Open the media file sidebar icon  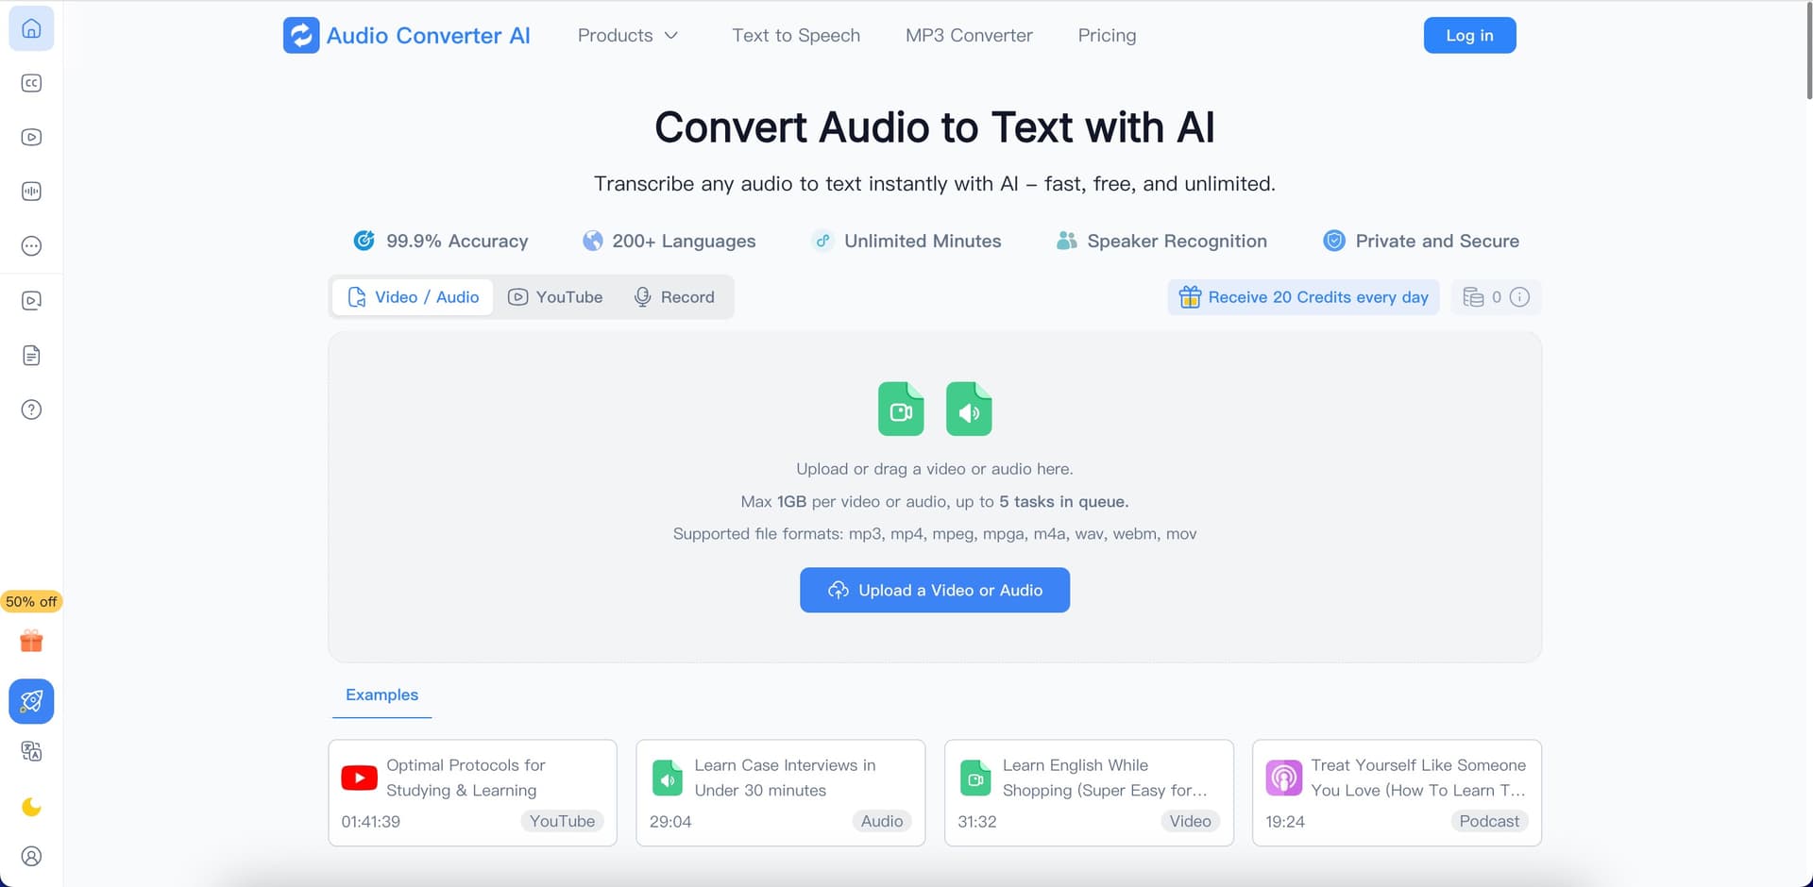(x=31, y=301)
